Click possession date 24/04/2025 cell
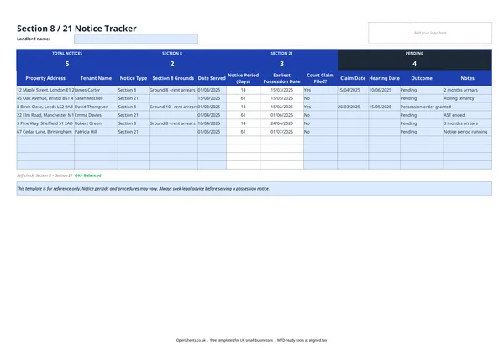The width and height of the screenshot is (504, 356). point(281,123)
